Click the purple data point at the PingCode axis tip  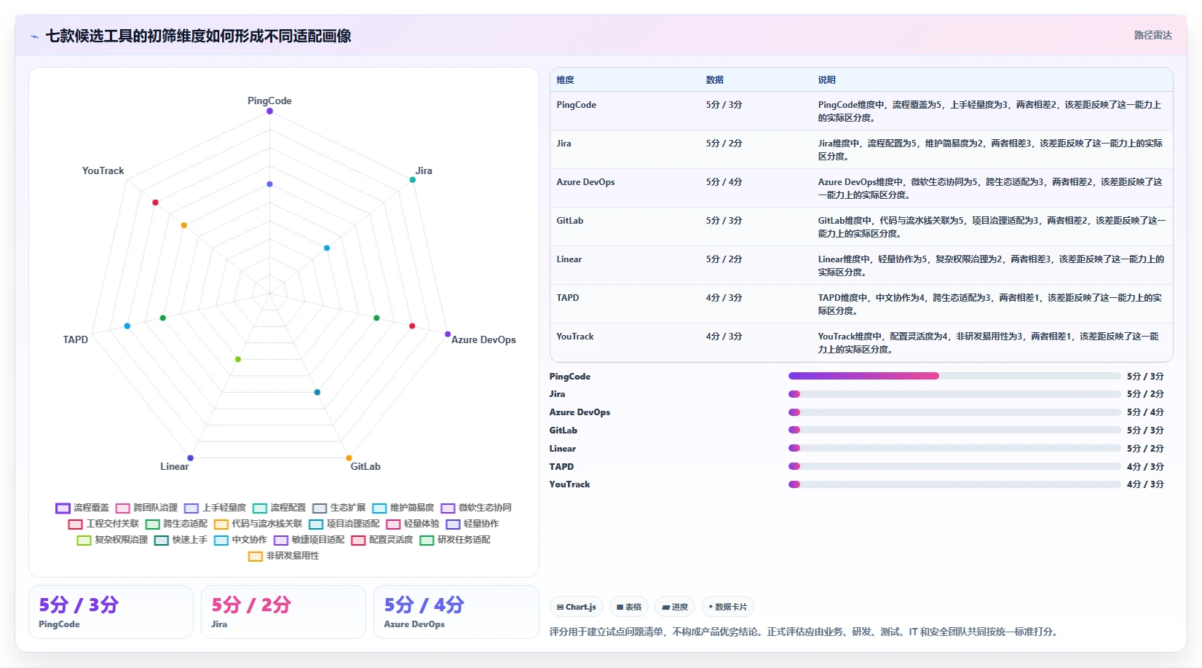(269, 111)
